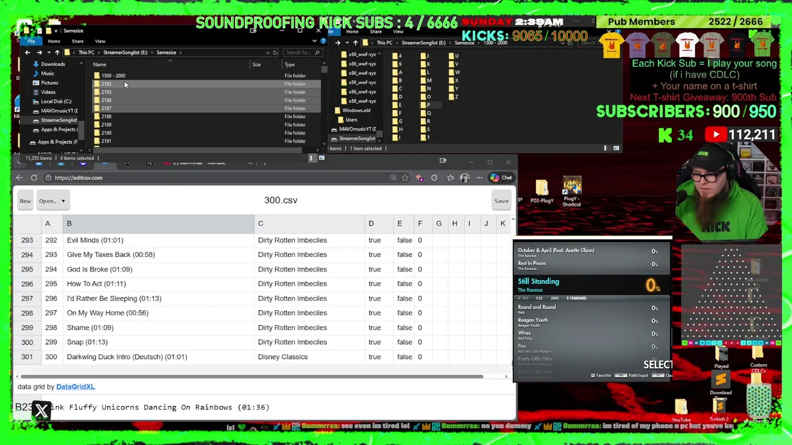Image resolution: width=792 pixels, height=445 pixels.
Task: Open the browser three-dot menu
Action: 479,178
